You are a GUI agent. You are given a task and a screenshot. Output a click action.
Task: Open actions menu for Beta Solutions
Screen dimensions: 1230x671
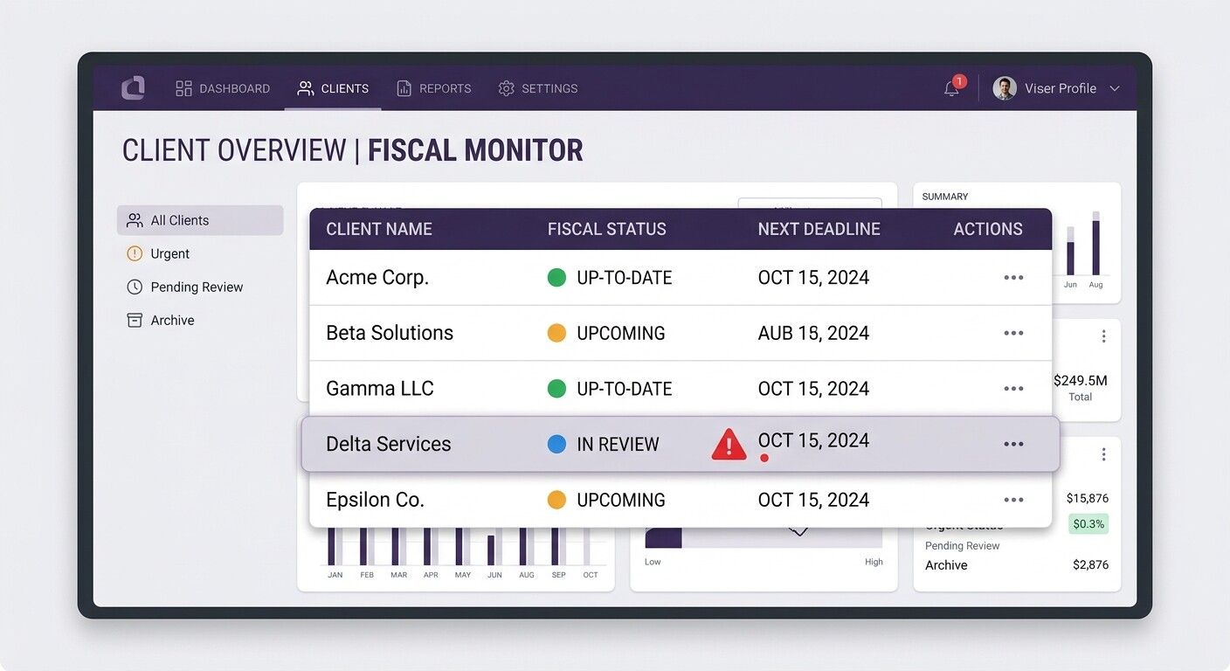click(x=1013, y=333)
